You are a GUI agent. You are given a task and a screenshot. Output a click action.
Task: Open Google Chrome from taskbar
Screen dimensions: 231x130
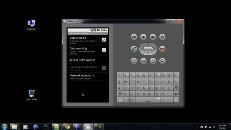pos(67,127)
